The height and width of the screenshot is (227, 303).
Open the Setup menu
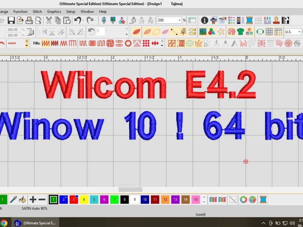(x=71, y=12)
